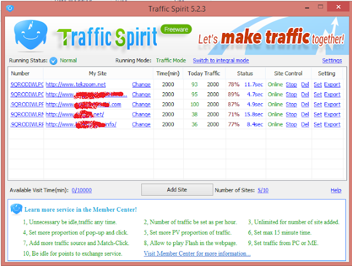Viewport: 352px width, 266px height.
Task: Open the Help link
Action: tap(336, 190)
